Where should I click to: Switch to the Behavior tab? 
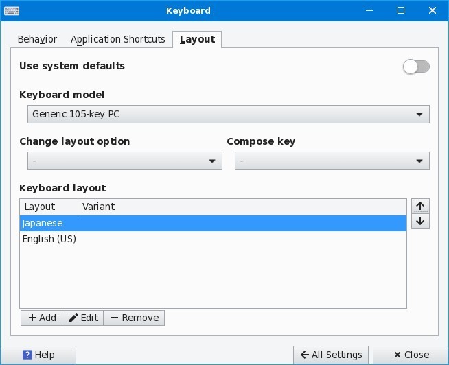pos(37,39)
